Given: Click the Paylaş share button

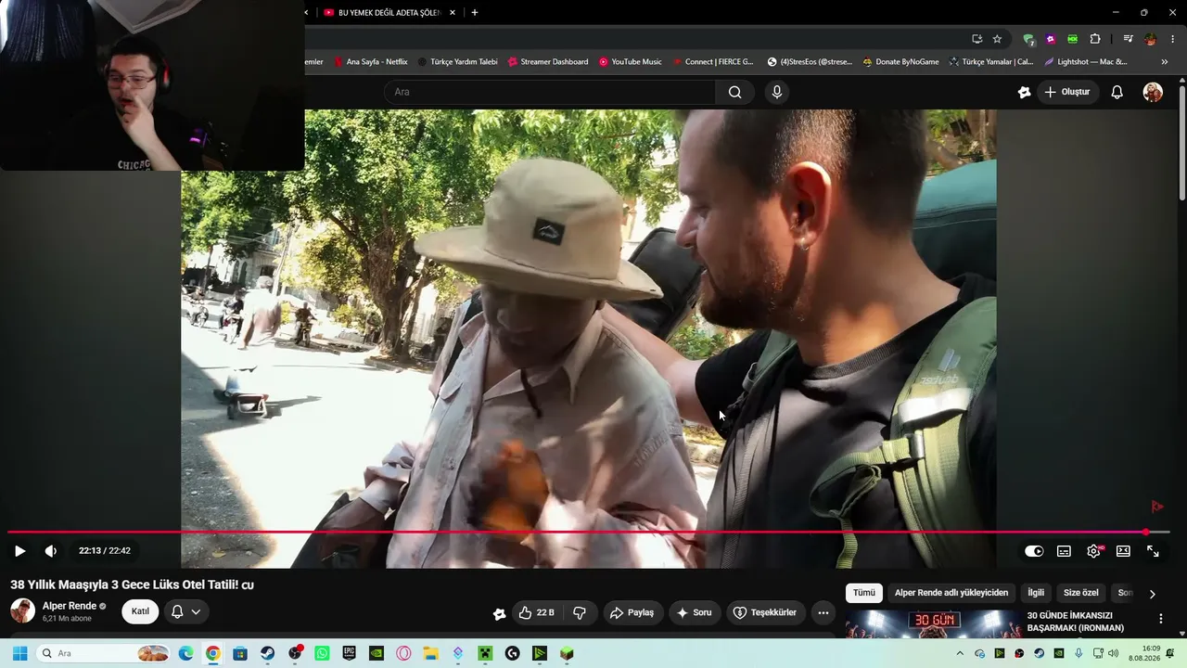Looking at the screenshot, I should click(632, 612).
